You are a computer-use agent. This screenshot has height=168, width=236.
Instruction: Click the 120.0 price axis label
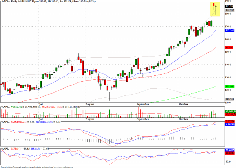(x=228, y=90)
